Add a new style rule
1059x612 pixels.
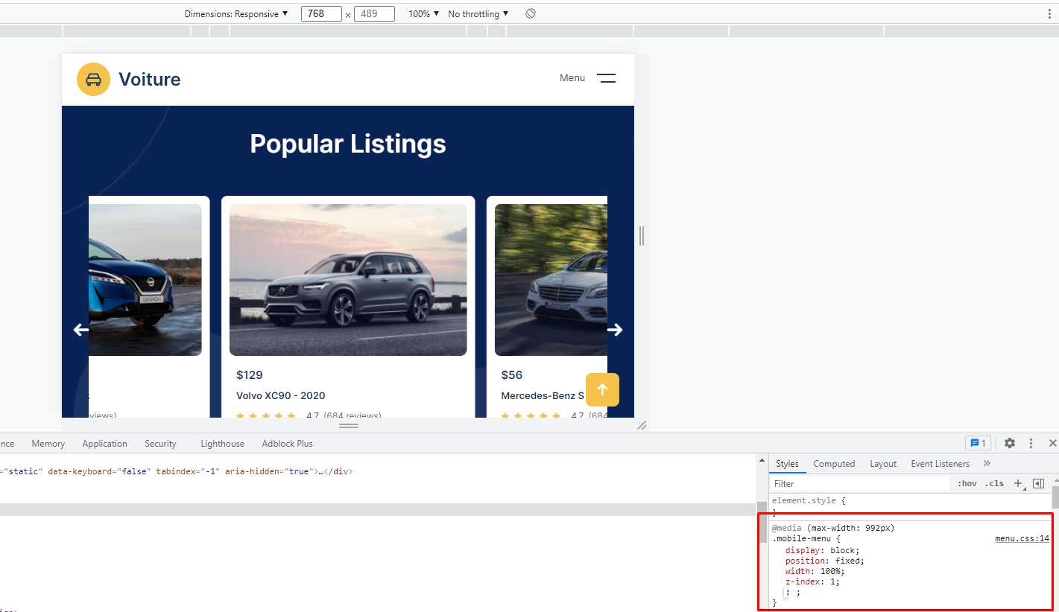coord(1019,484)
